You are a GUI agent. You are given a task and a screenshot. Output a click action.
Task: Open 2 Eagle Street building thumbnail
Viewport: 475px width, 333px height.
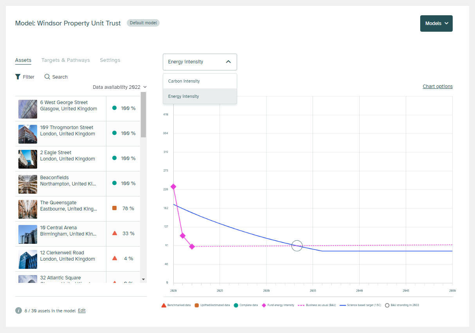[28, 159]
